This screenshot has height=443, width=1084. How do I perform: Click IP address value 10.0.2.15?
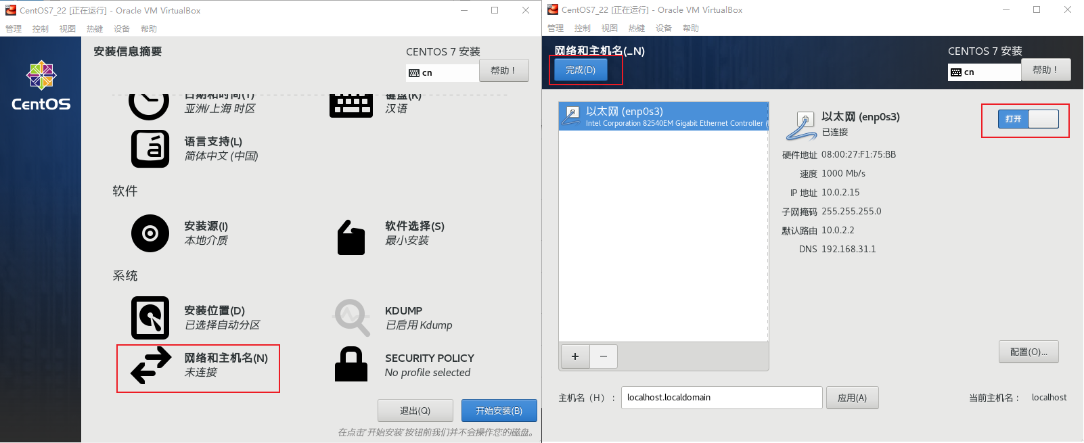[840, 192]
